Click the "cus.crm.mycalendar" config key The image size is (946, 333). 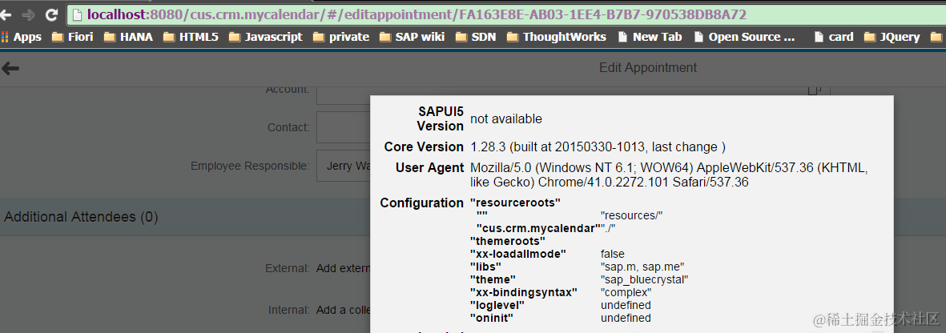point(538,228)
